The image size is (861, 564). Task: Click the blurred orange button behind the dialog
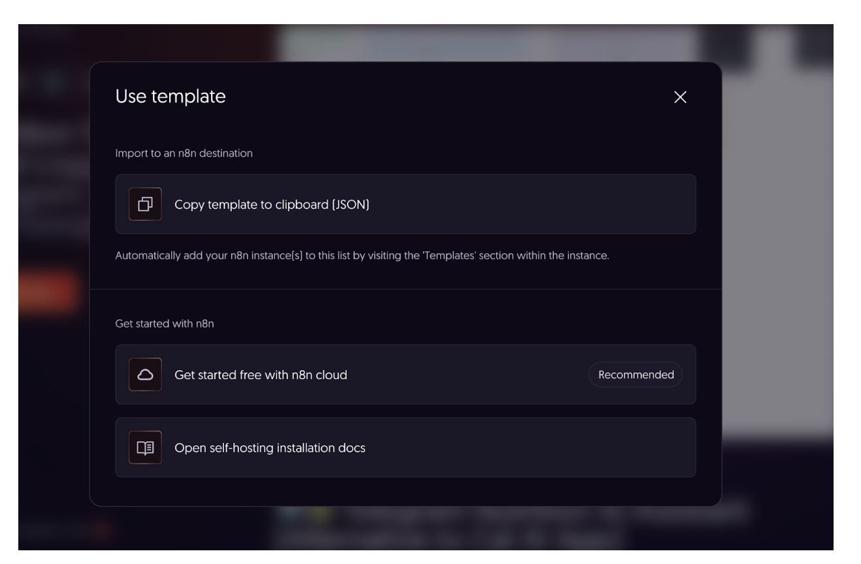point(49,291)
